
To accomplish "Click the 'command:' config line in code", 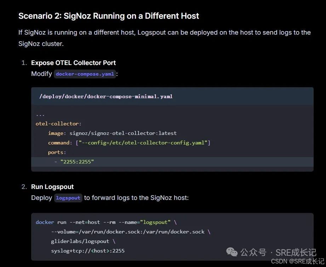I will point(129,143).
